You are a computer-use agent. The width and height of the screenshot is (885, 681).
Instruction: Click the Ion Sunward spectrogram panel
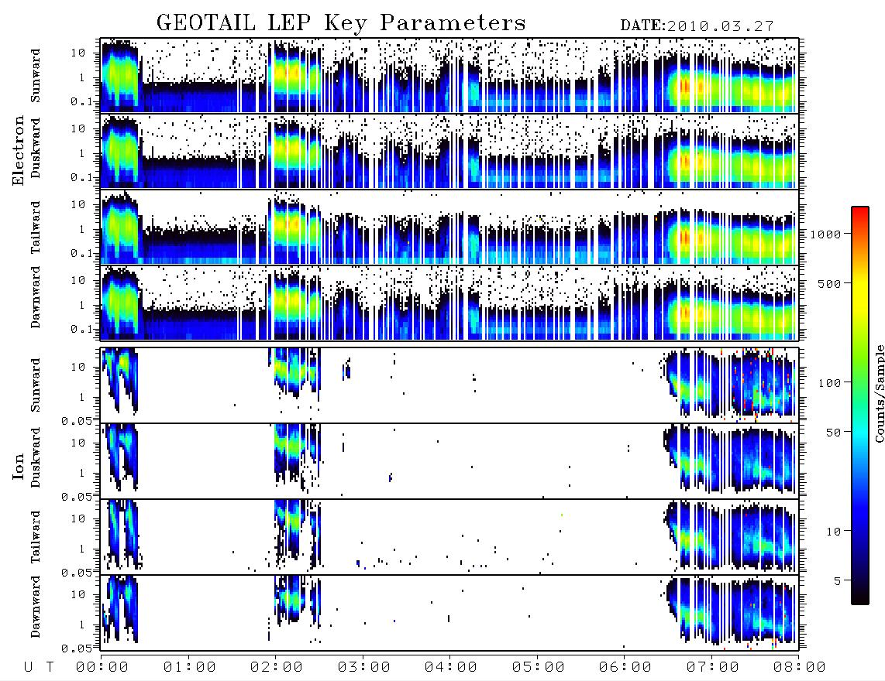pos(449,385)
